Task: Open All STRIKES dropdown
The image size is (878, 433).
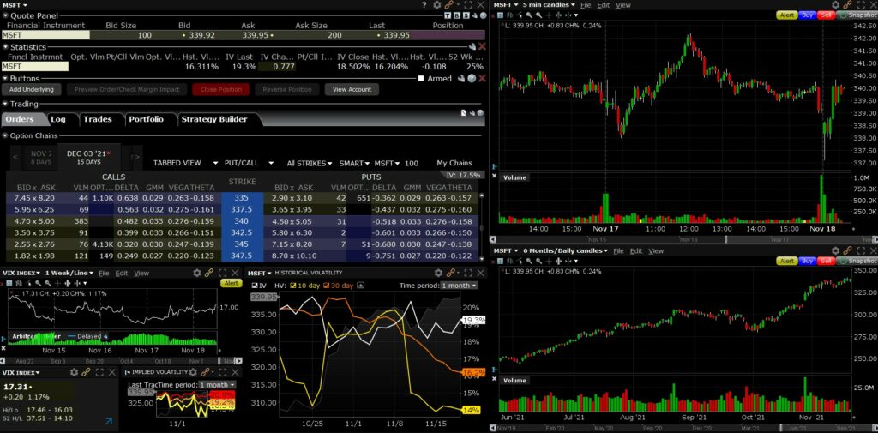Action: [x=310, y=163]
